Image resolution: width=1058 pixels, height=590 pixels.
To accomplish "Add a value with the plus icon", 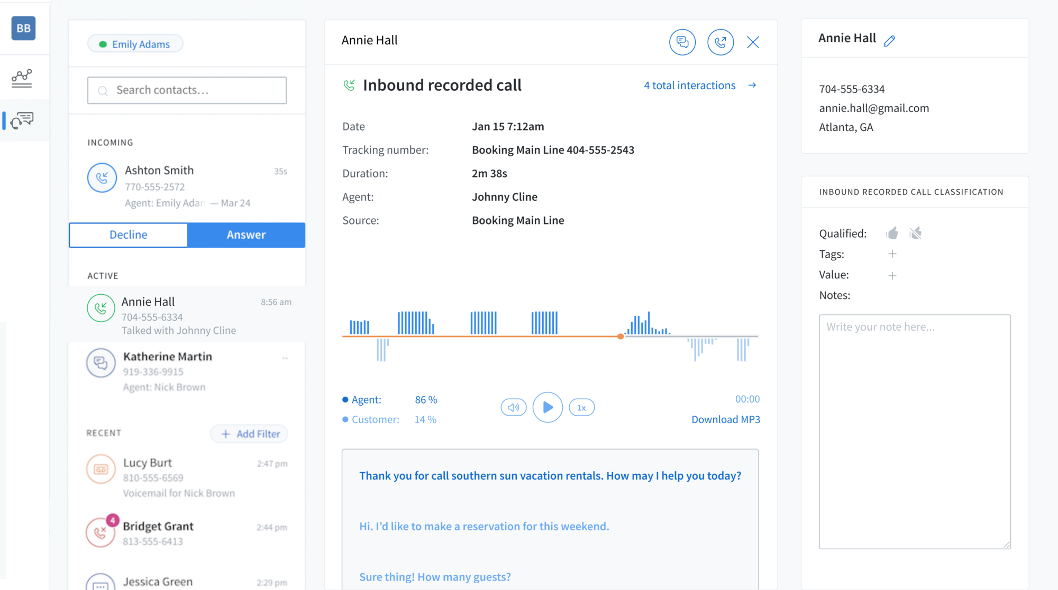I will 892,276.
